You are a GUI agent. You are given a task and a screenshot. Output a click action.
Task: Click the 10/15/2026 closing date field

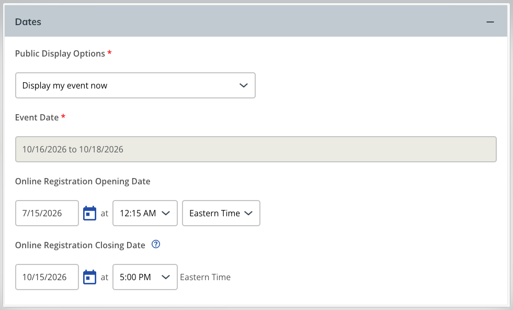click(47, 277)
